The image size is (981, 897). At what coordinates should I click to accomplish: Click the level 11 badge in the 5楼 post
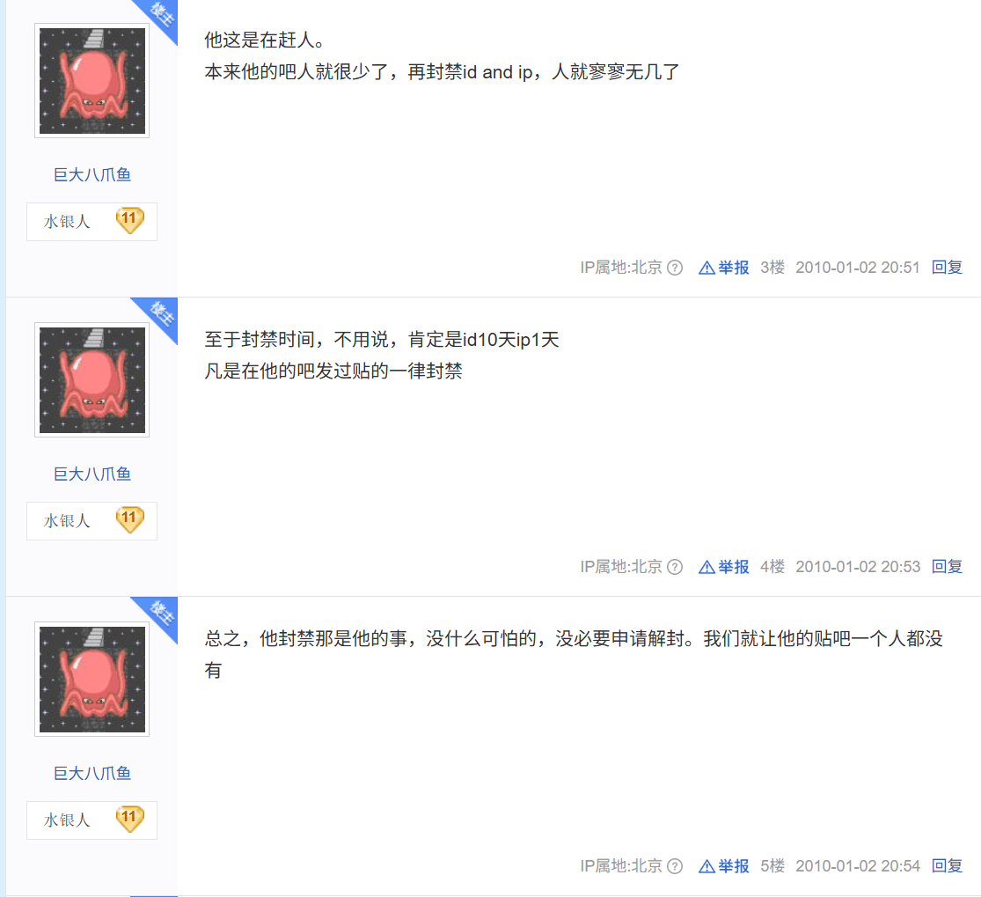[x=129, y=819]
